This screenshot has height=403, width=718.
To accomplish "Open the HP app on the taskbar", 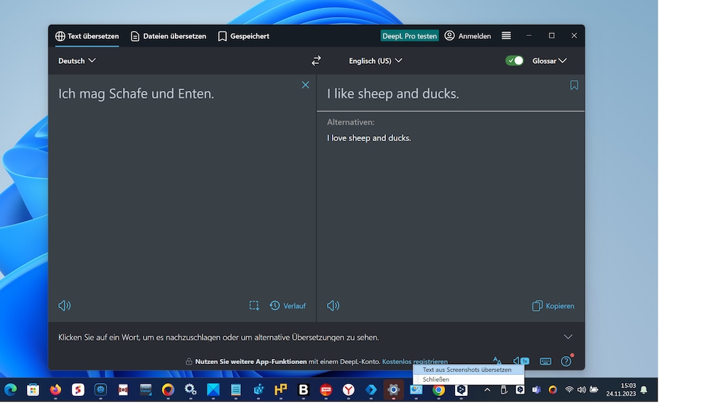I will click(281, 390).
